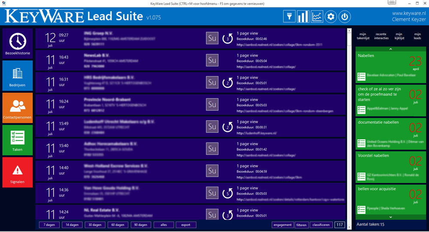
Task: Open the bar chart statistics icon
Action: tap(303, 17)
